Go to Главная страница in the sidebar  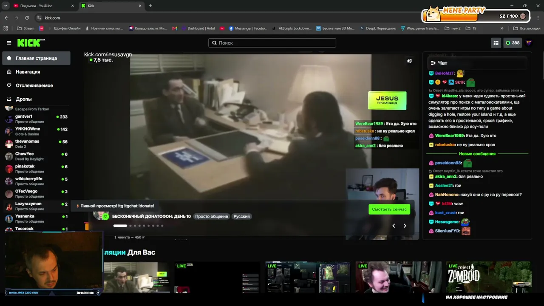(x=36, y=58)
